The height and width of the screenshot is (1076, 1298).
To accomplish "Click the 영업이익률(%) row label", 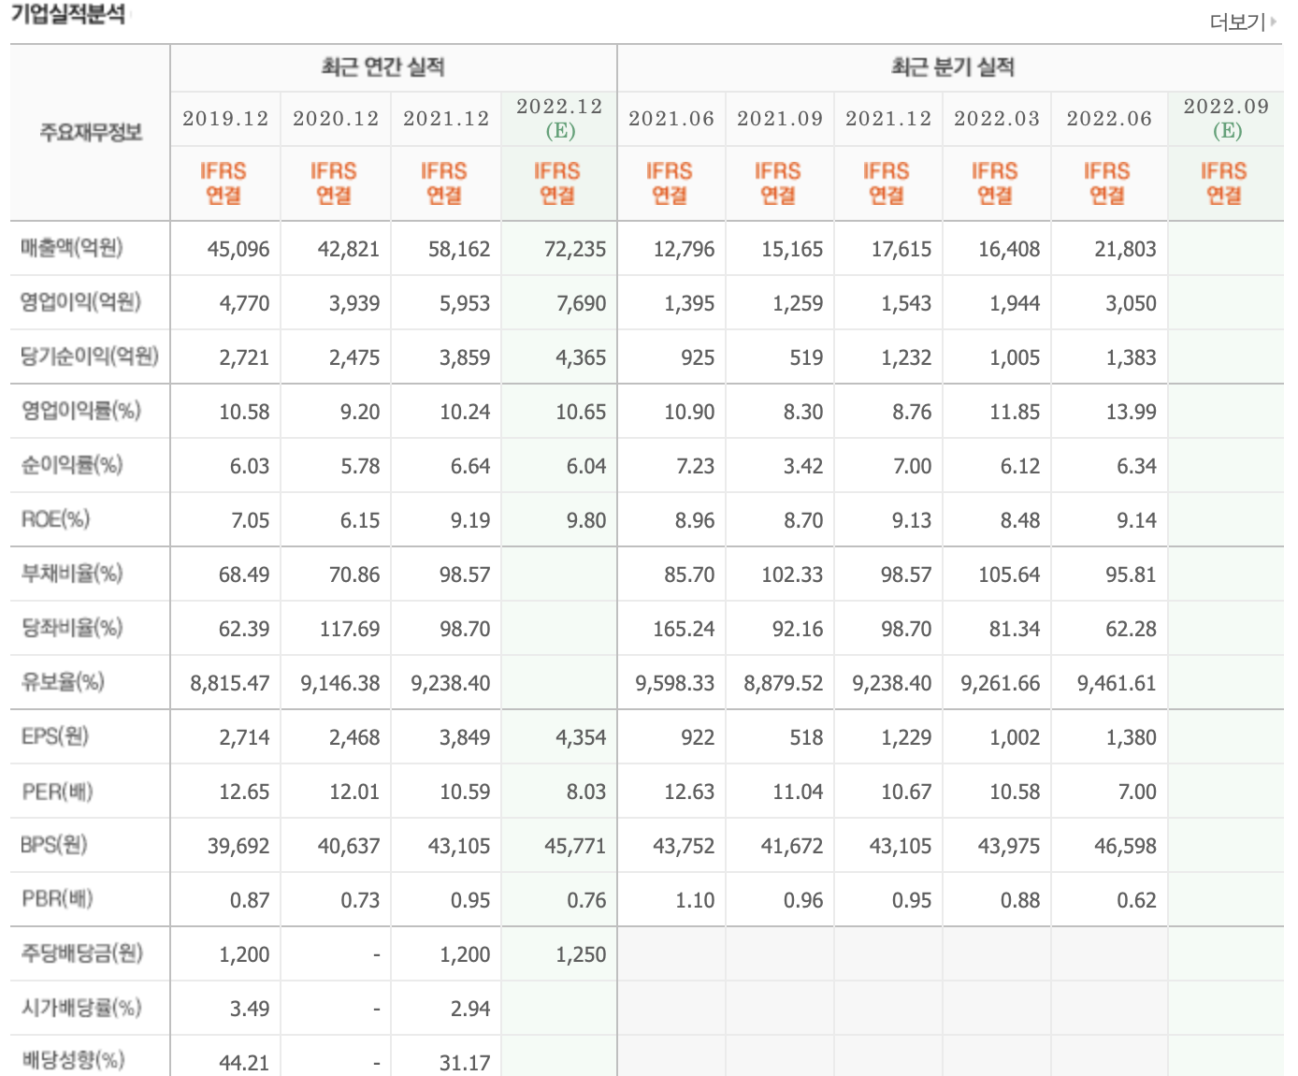I will pyautogui.click(x=81, y=411).
